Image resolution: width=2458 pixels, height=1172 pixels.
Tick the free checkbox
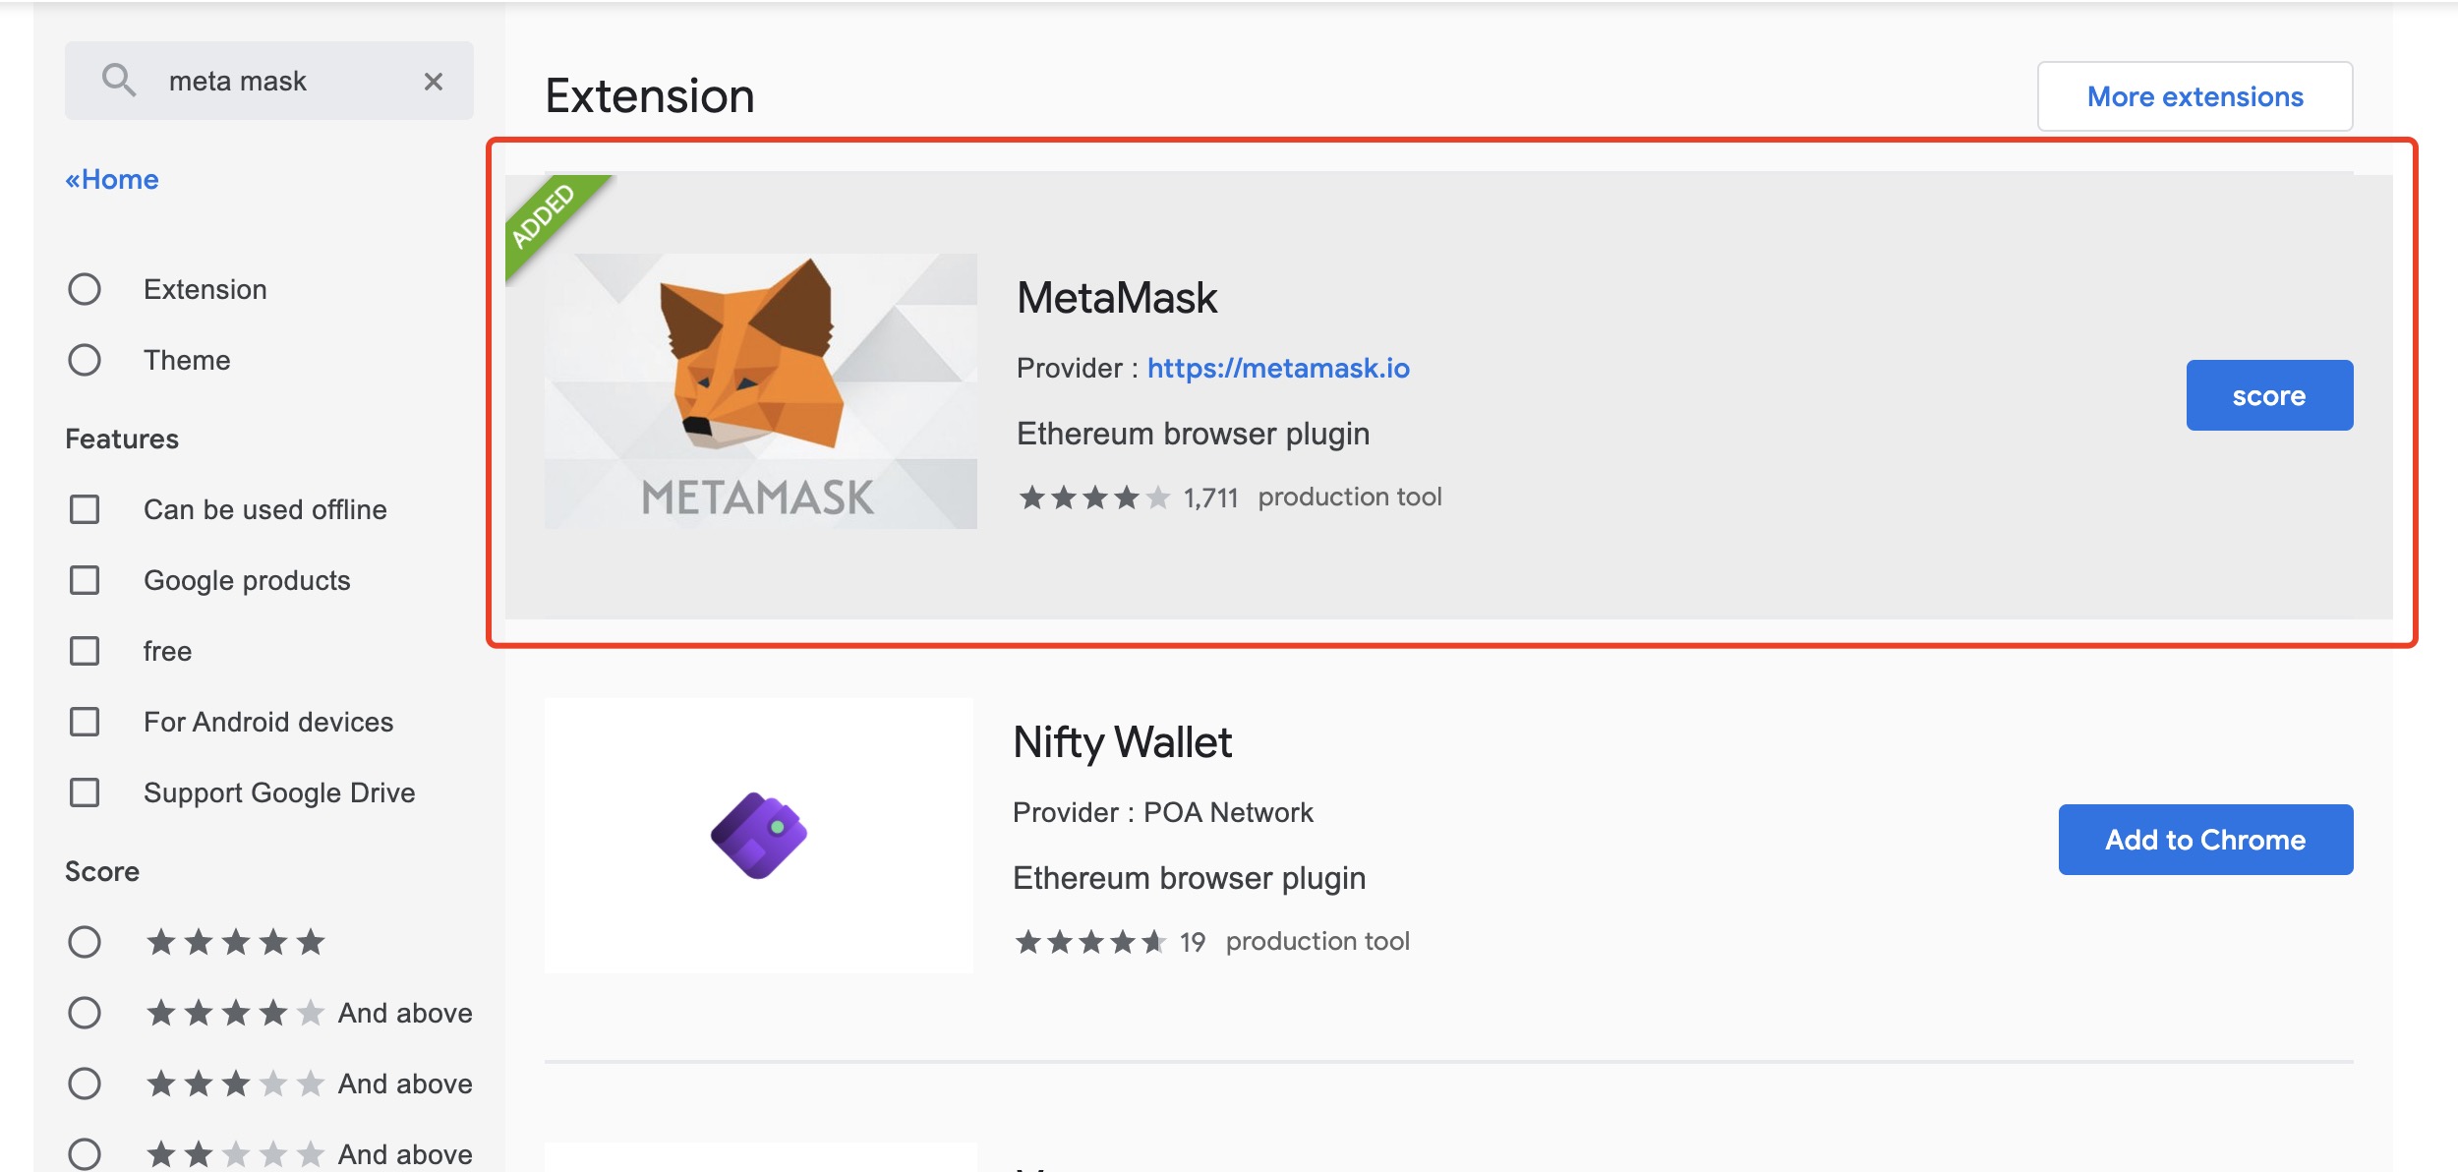(85, 651)
